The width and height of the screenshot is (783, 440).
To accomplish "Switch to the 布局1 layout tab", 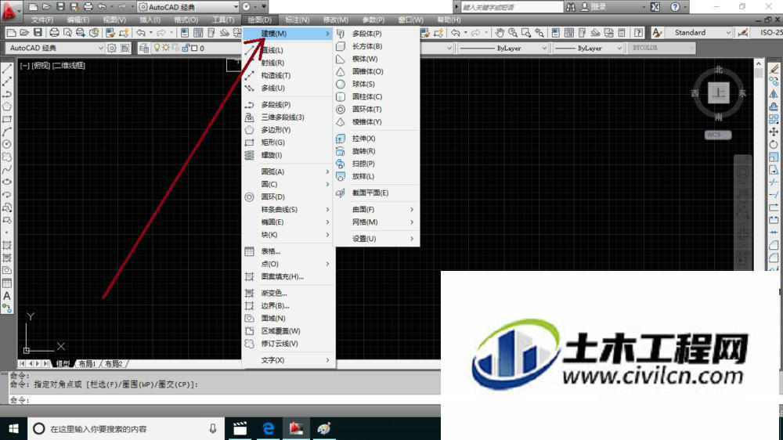I will point(87,363).
